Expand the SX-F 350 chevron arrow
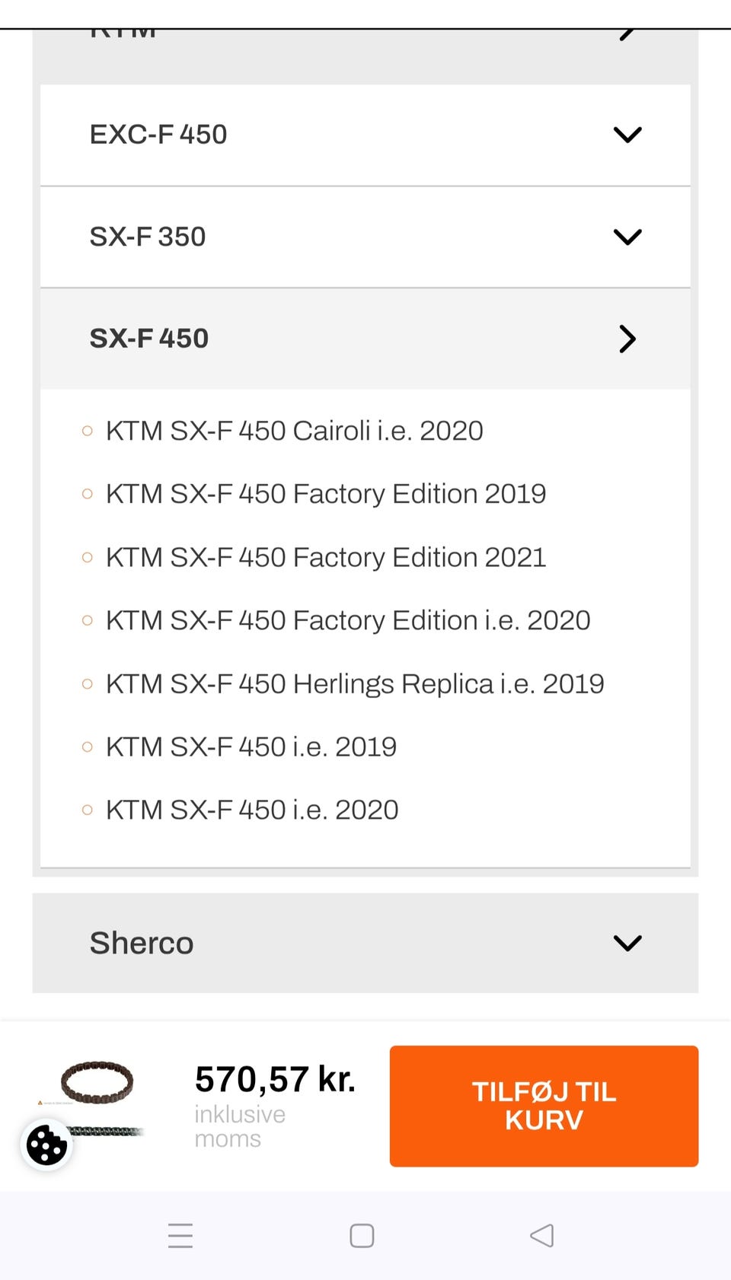Screen dimensions: 731x1280 coord(627,237)
